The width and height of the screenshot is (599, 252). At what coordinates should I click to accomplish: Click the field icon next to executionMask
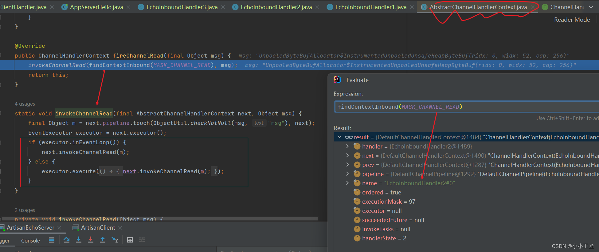357,201
